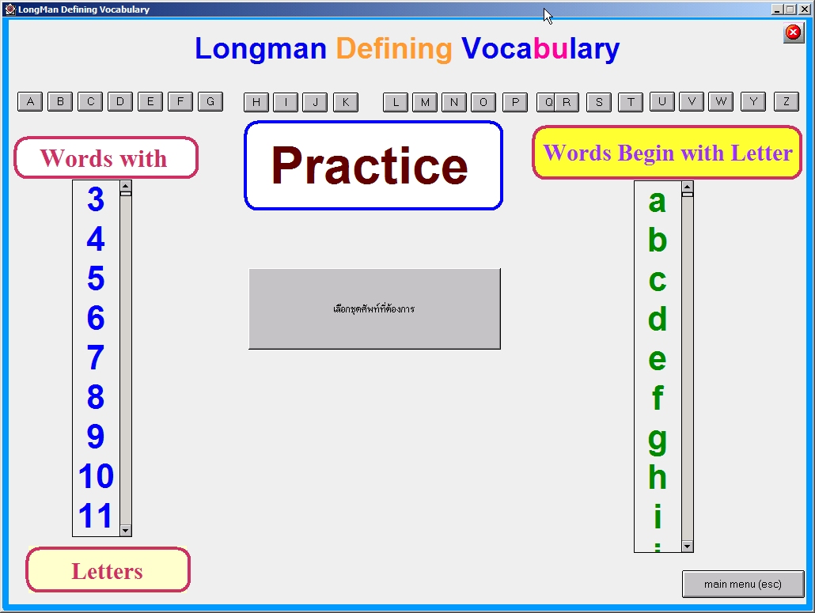Select the letter button G
Viewport: 815px width, 613px height.
210,101
